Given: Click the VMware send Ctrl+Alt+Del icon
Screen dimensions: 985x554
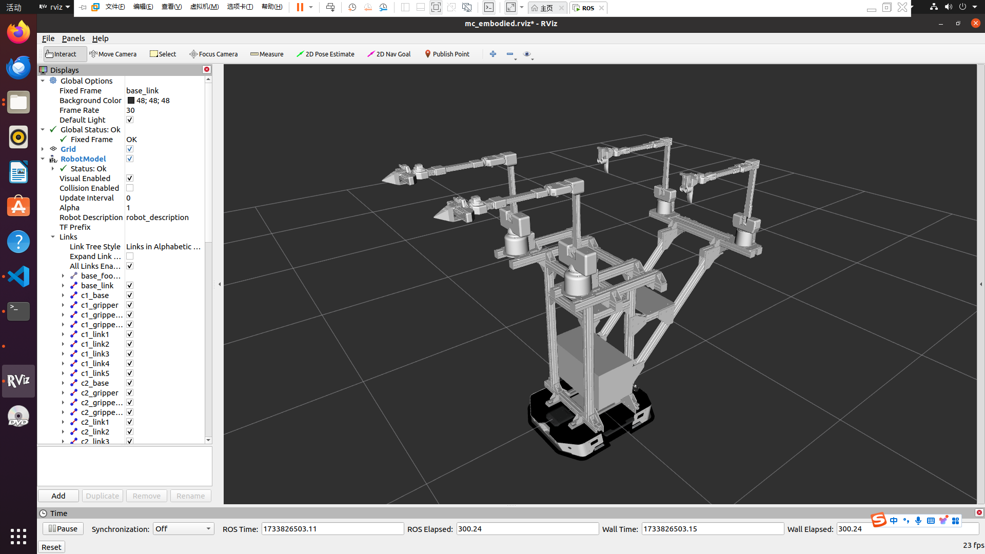Looking at the screenshot, I should tap(330, 7).
